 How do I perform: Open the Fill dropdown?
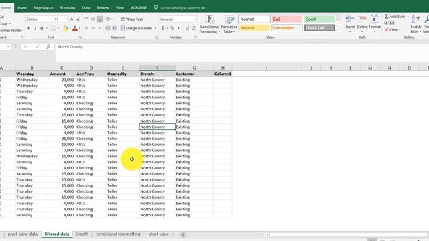click(391, 23)
